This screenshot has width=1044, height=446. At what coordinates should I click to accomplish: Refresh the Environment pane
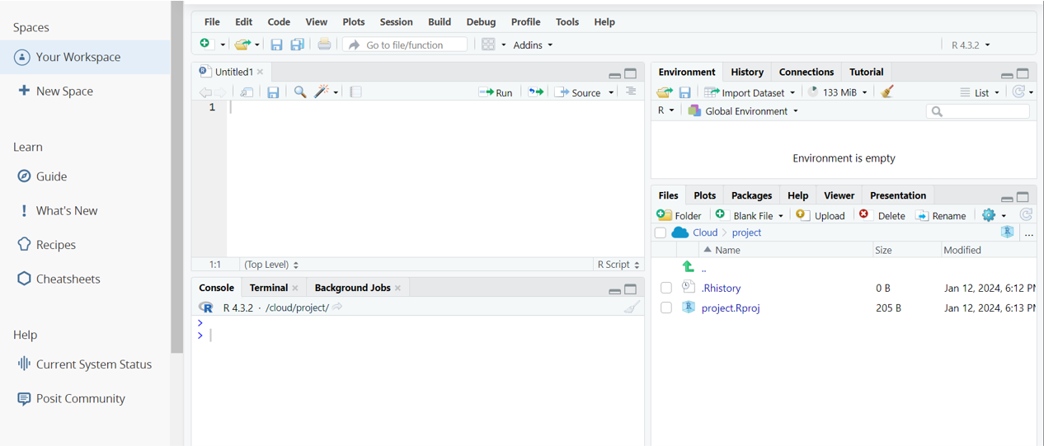1019,92
